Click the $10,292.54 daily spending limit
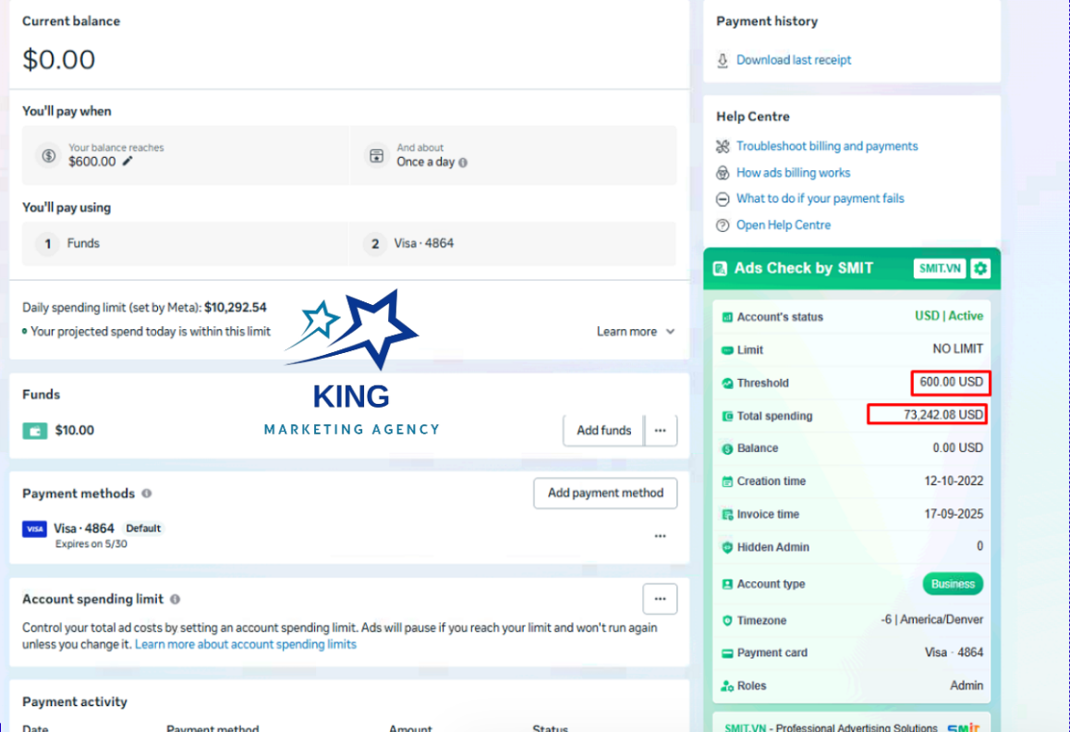Viewport: 1070px width, 732px height. click(236, 307)
